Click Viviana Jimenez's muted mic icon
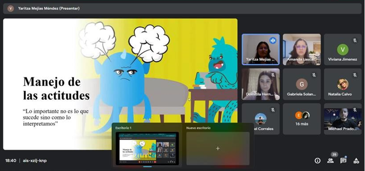 tap(355, 40)
